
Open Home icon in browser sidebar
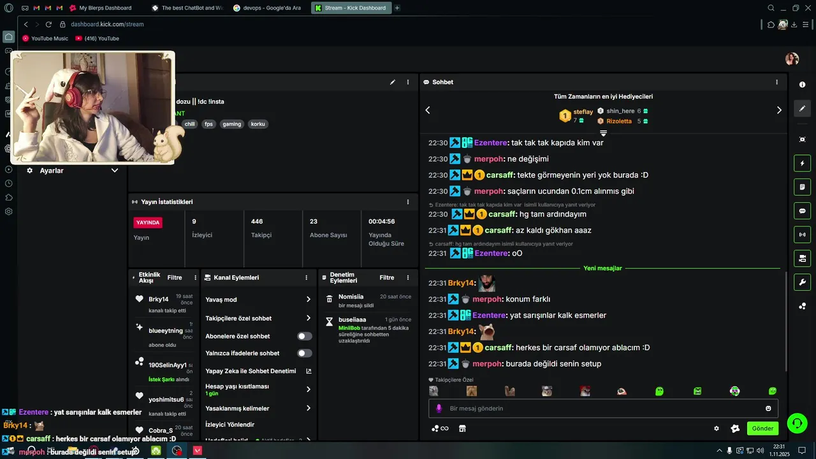tap(8, 37)
